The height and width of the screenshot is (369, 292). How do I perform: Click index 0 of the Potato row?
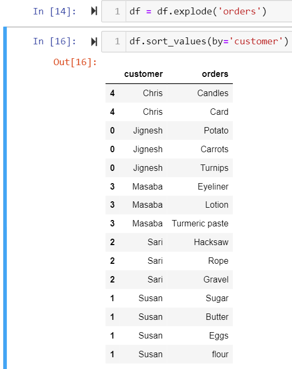(112, 130)
